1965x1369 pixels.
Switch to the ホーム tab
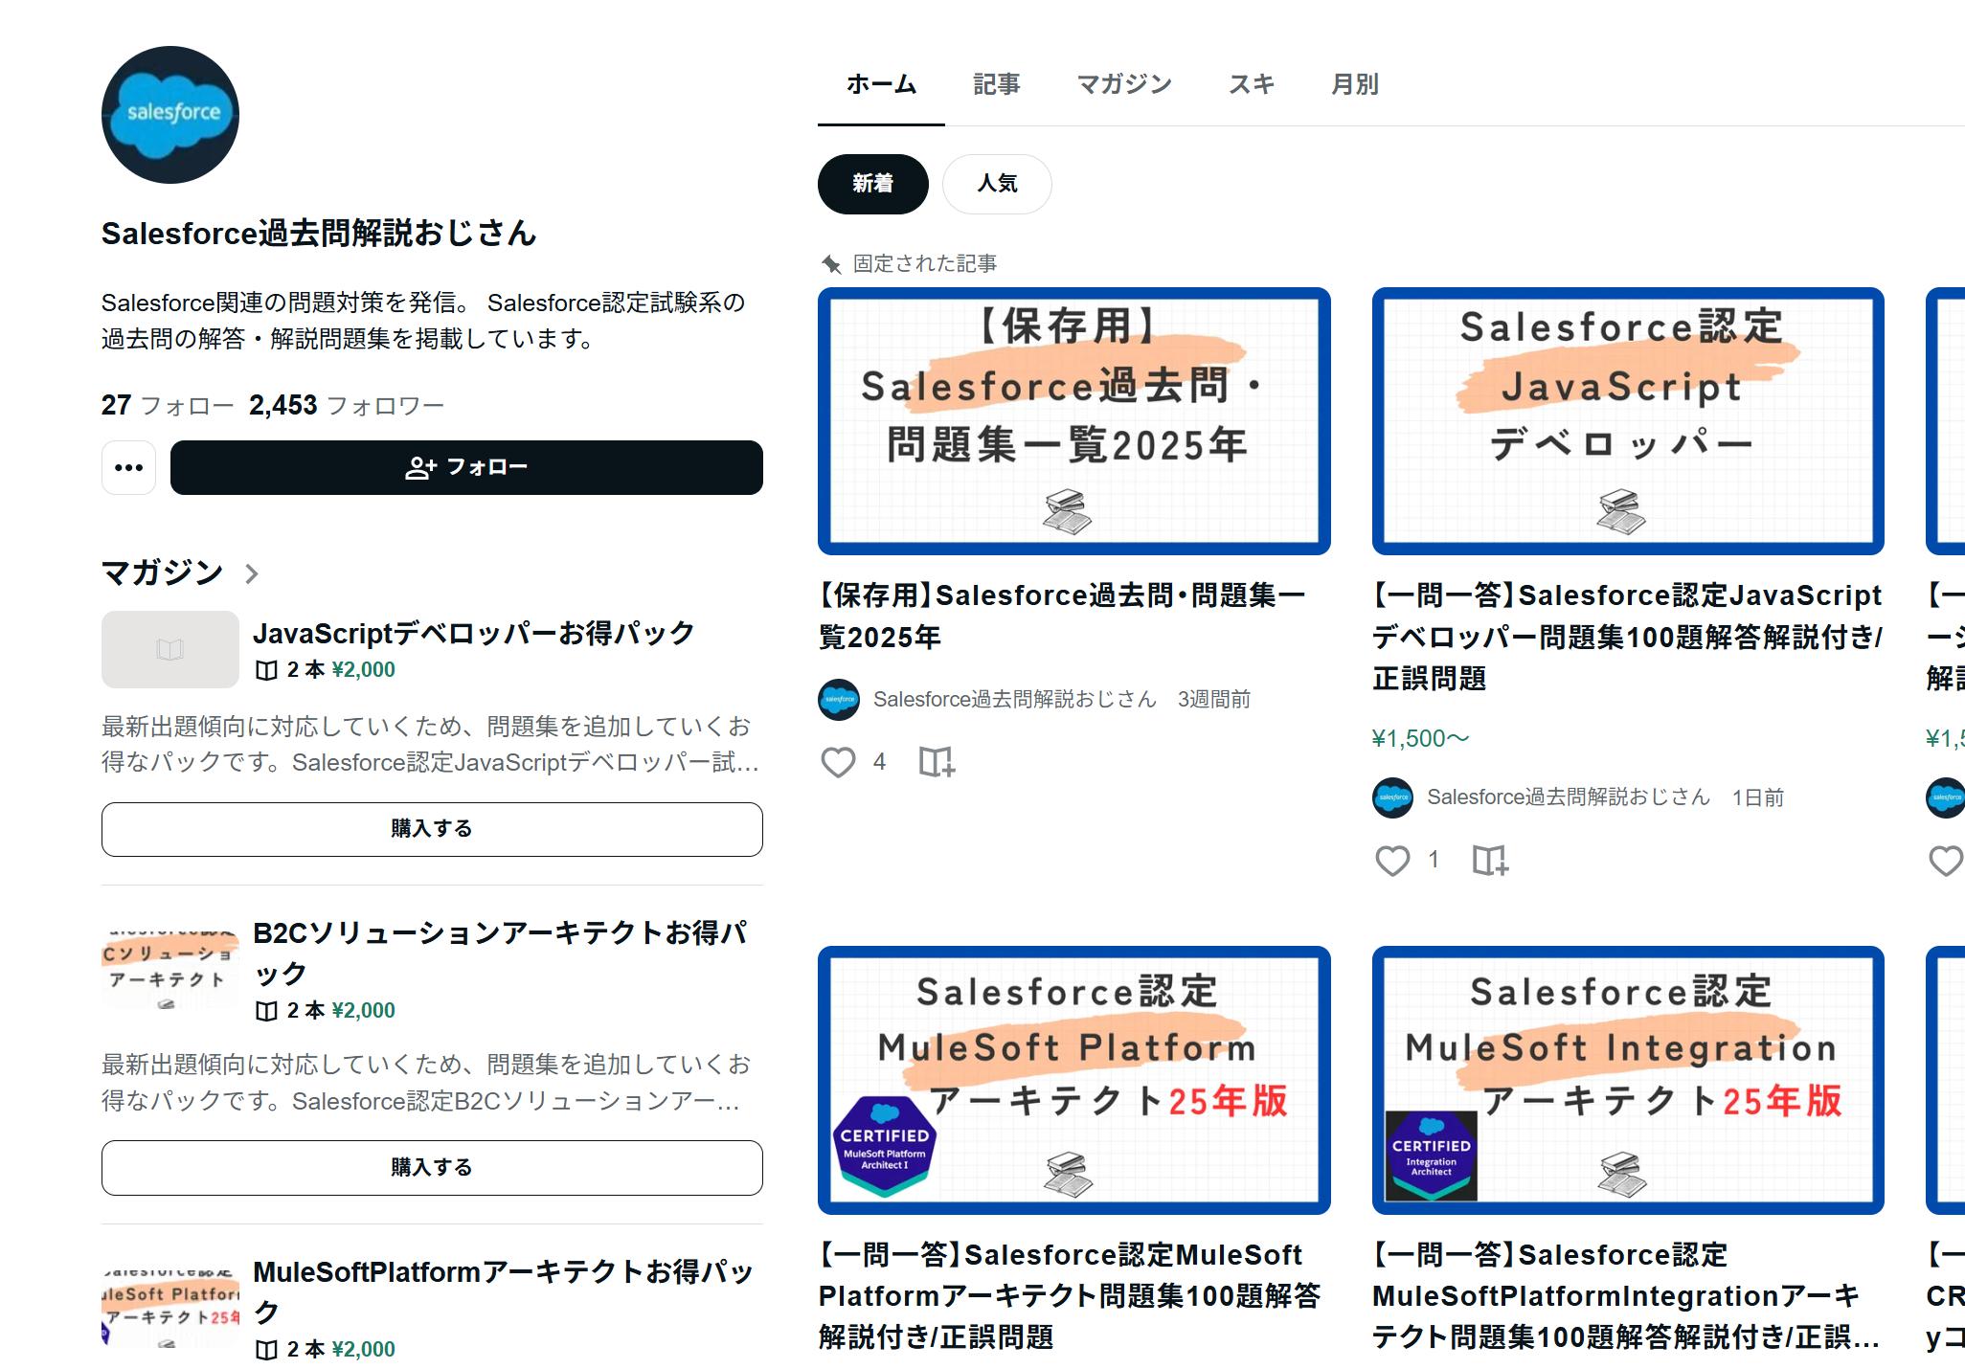click(x=881, y=84)
